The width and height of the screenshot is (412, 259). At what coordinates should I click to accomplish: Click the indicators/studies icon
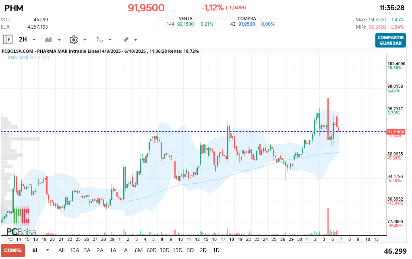pos(99,39)
